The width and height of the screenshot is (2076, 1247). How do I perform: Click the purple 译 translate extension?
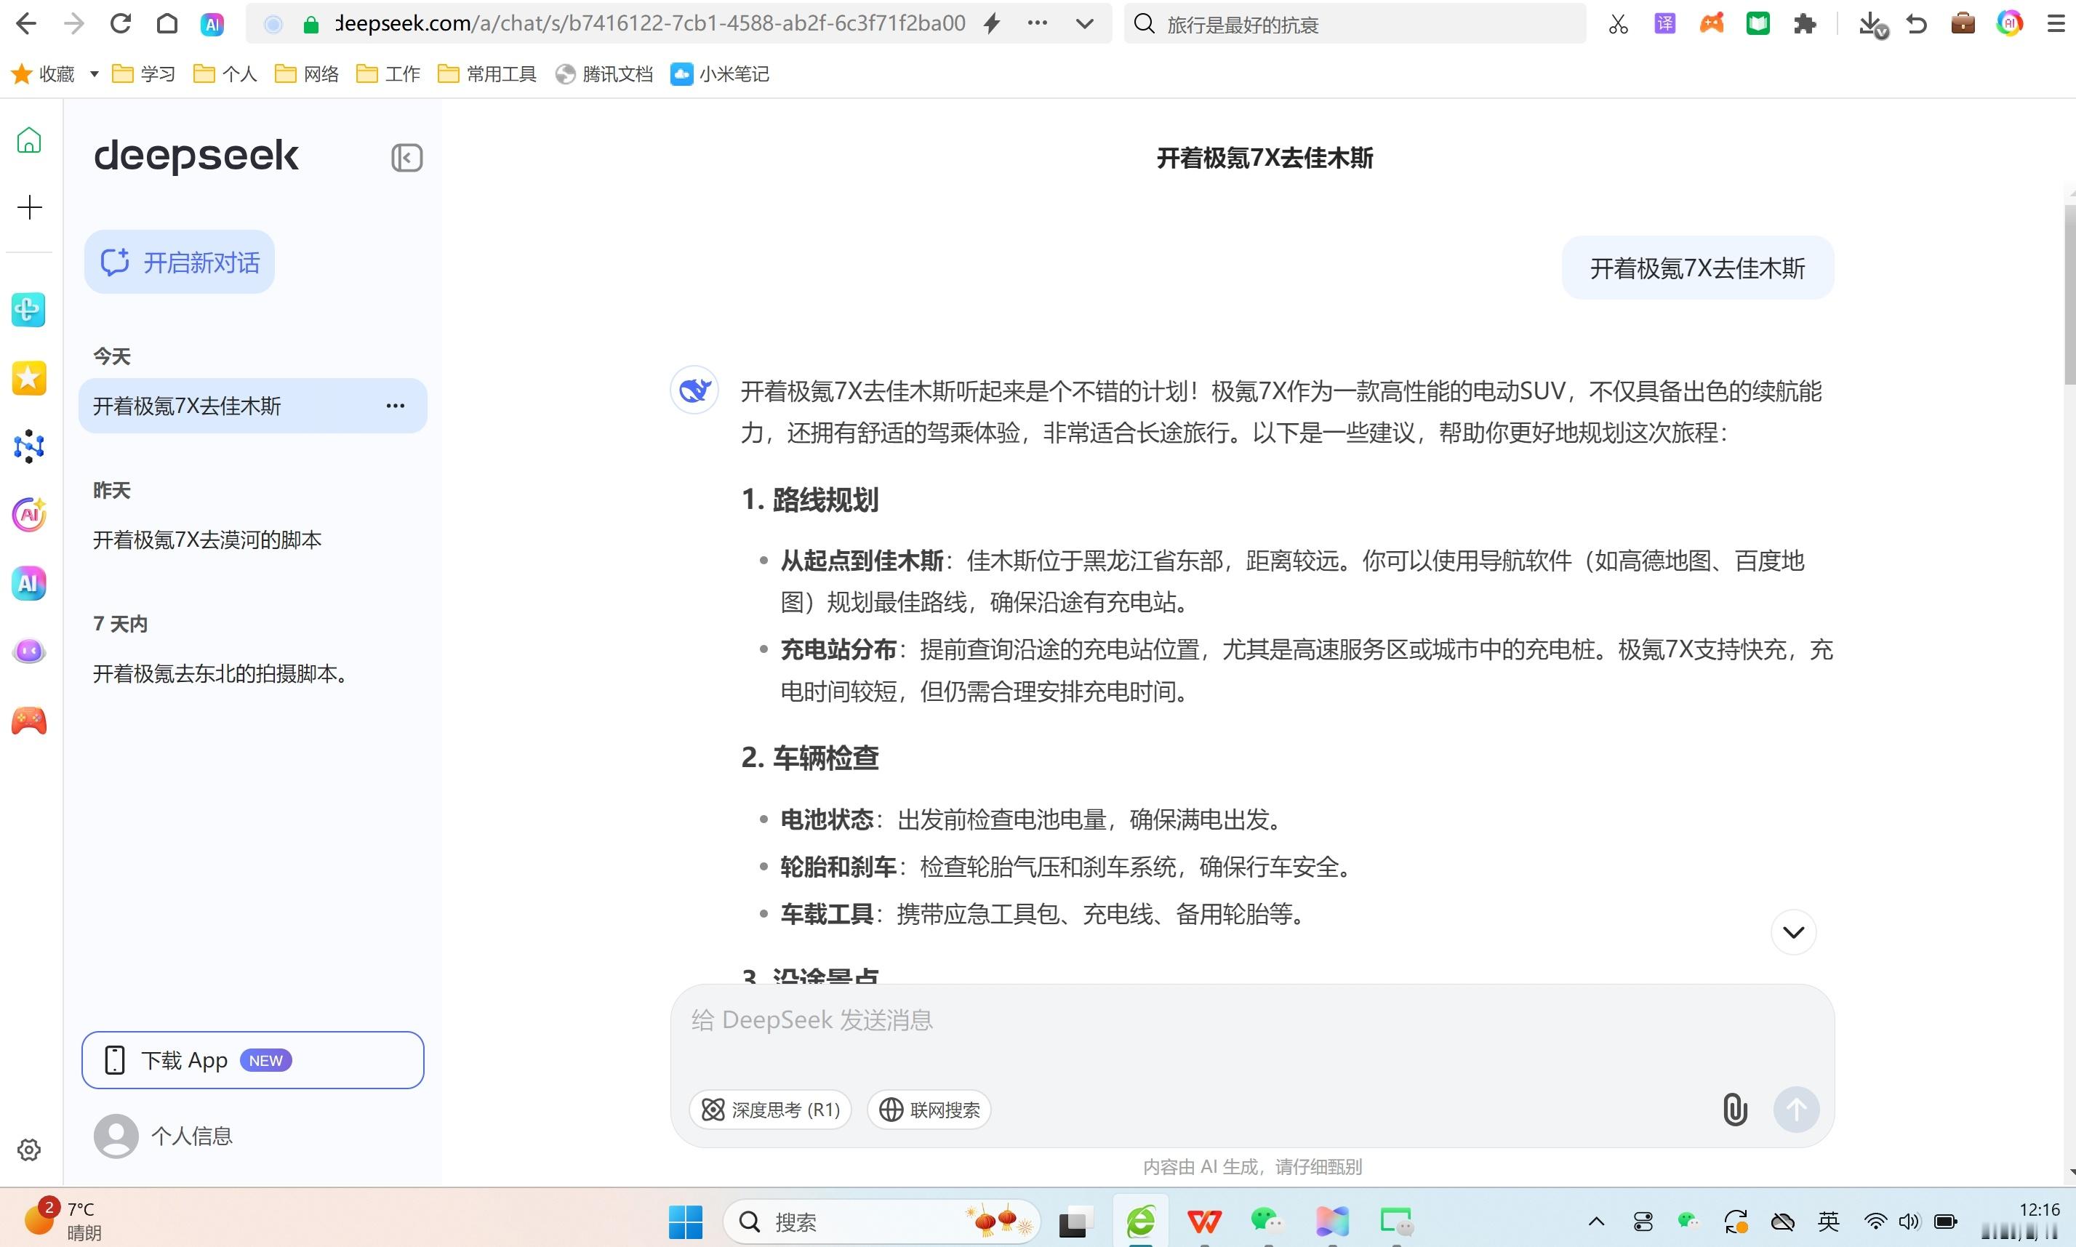(x=1664, y=23)
